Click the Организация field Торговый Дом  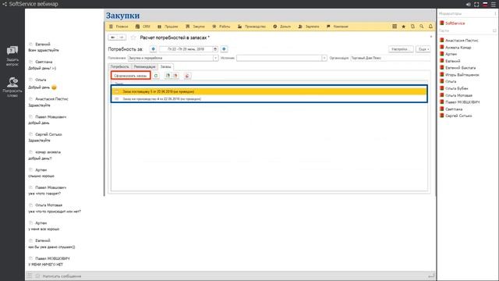pyautogui.click(x=390, y=58)
